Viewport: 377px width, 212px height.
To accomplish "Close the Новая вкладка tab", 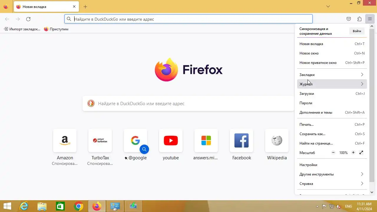I will [74, 6].
